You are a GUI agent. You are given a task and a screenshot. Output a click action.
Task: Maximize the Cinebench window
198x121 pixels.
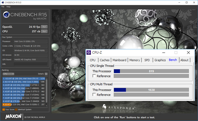click(x=187, y=3)
